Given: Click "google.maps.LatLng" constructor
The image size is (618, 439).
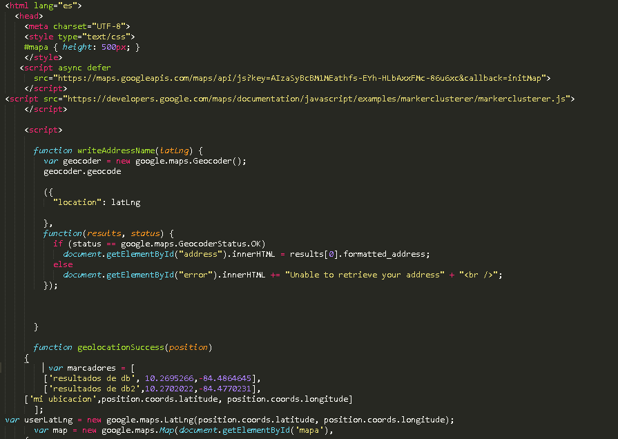Looking at the screenshot, I should [150, 420].
